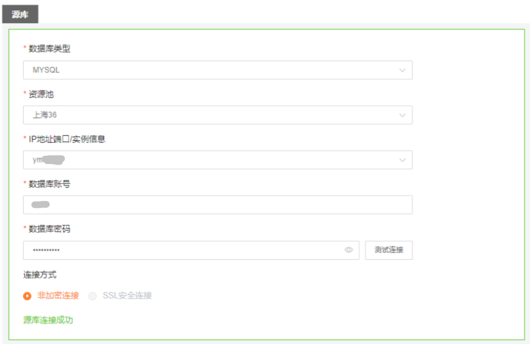Focus the 数据库账号 input field
This screenshot has height=344, width=530.
[217, 205]
